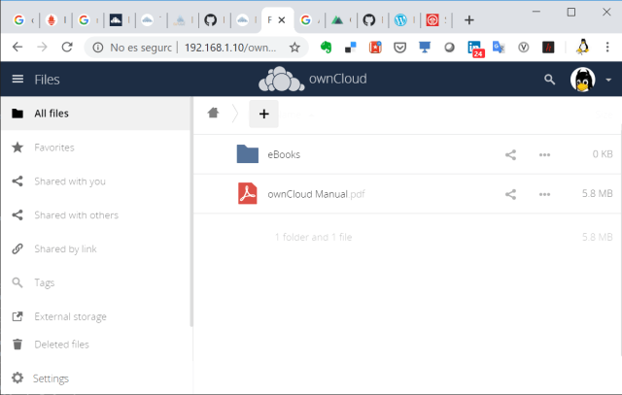
Task: Click the Chrome profile penguin icon
Action: 582,47
